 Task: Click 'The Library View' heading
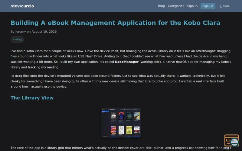(x=32, y=98)
